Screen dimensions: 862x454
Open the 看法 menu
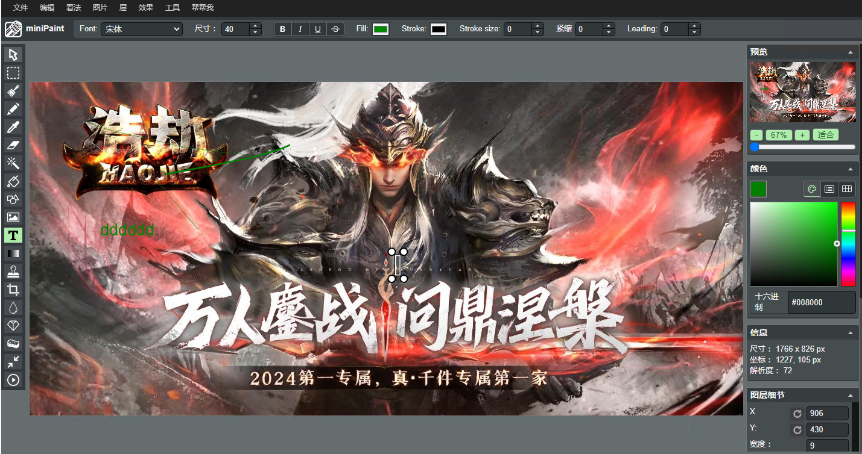[74, 8]
